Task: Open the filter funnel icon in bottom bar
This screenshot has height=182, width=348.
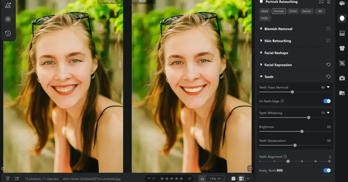Action: (x=8, y=179)
